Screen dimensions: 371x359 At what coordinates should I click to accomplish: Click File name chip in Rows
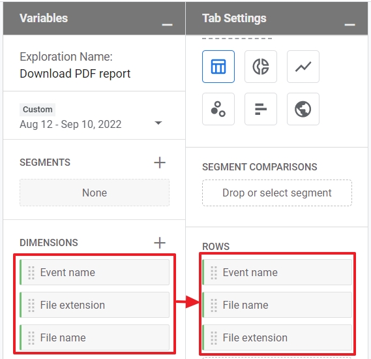click(277, 305)
